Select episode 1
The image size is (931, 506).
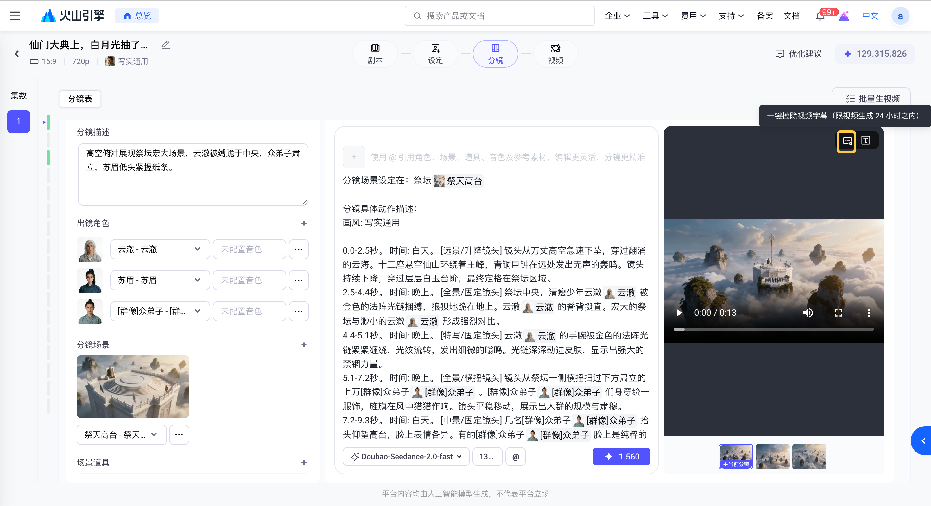pyautogui.click(x=18, y=122)
